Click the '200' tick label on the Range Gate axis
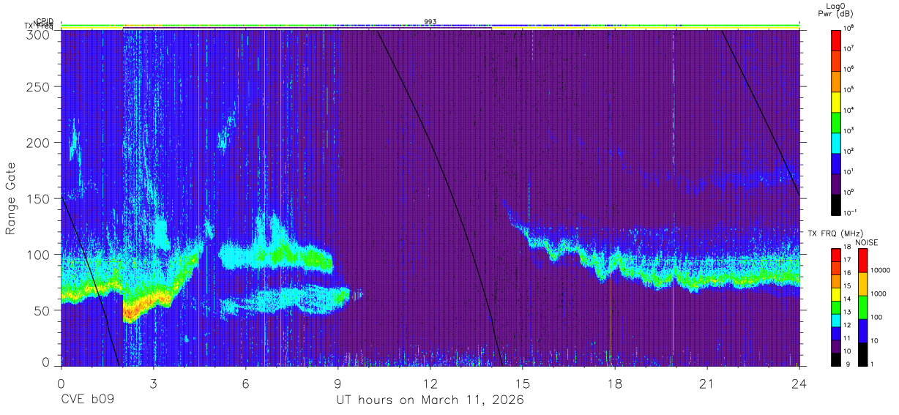Viewport: 899px width, 415px height. [x=38, y=142]
